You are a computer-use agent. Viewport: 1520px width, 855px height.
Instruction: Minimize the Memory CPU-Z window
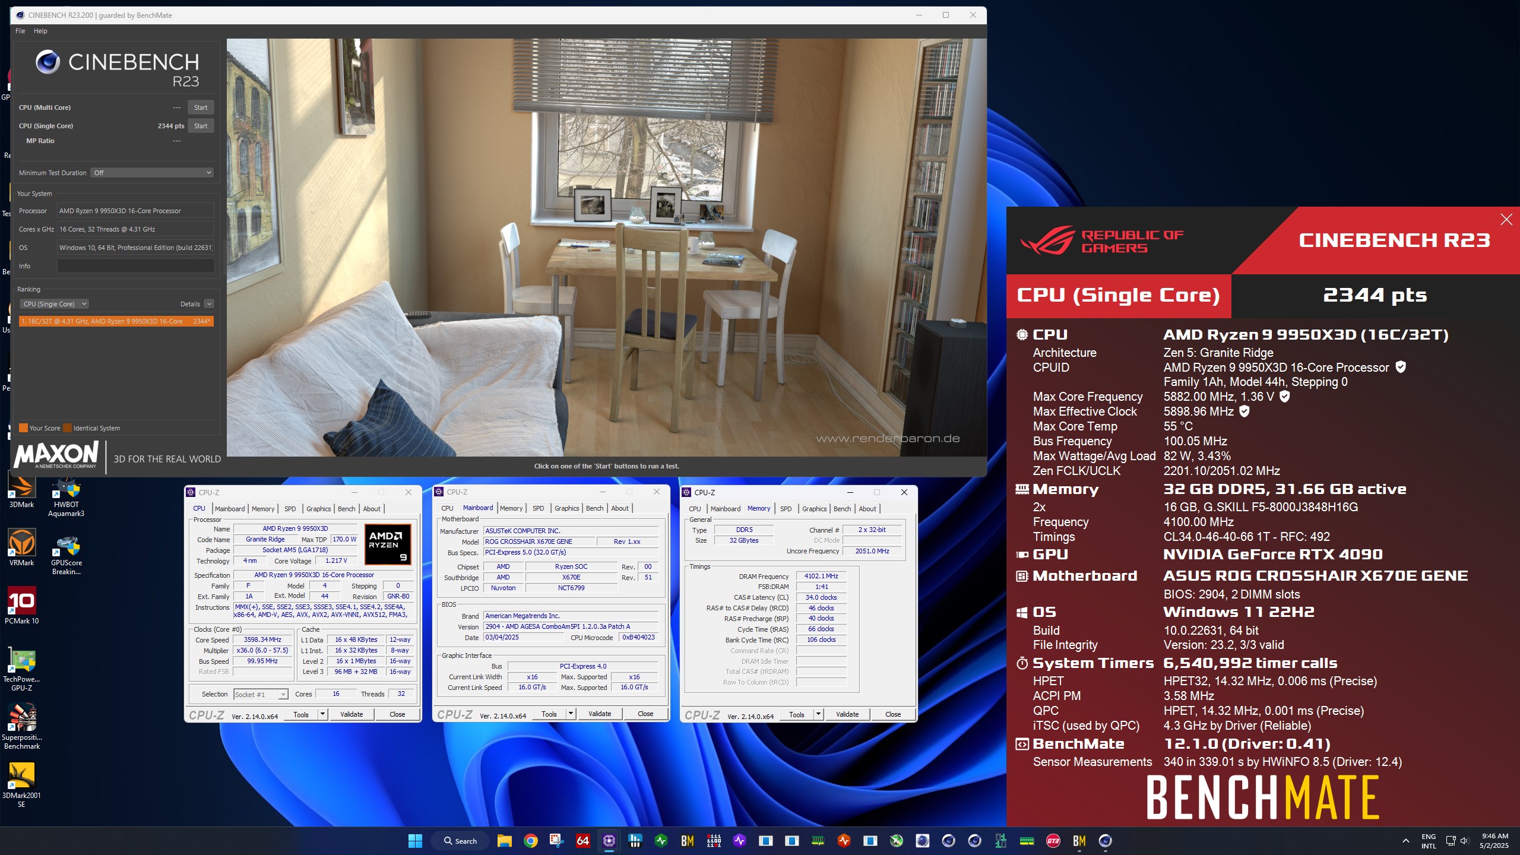point(850,492)
